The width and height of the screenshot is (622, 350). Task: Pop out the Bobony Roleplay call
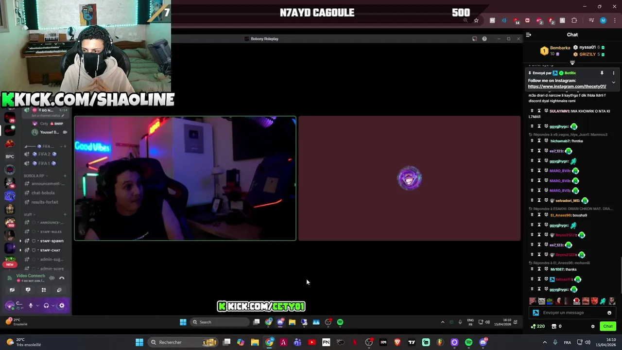click(x=474, y=39)
